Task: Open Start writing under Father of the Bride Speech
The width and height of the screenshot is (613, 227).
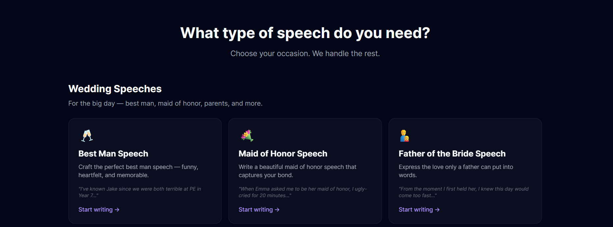Action: (419, 209)
